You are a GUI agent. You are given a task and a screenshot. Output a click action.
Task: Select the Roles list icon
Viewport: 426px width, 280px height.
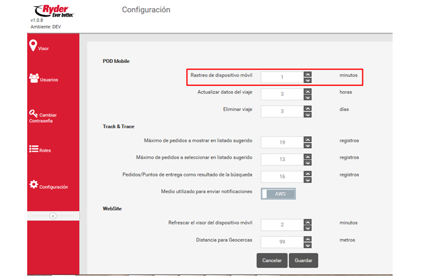click(34, 149)
